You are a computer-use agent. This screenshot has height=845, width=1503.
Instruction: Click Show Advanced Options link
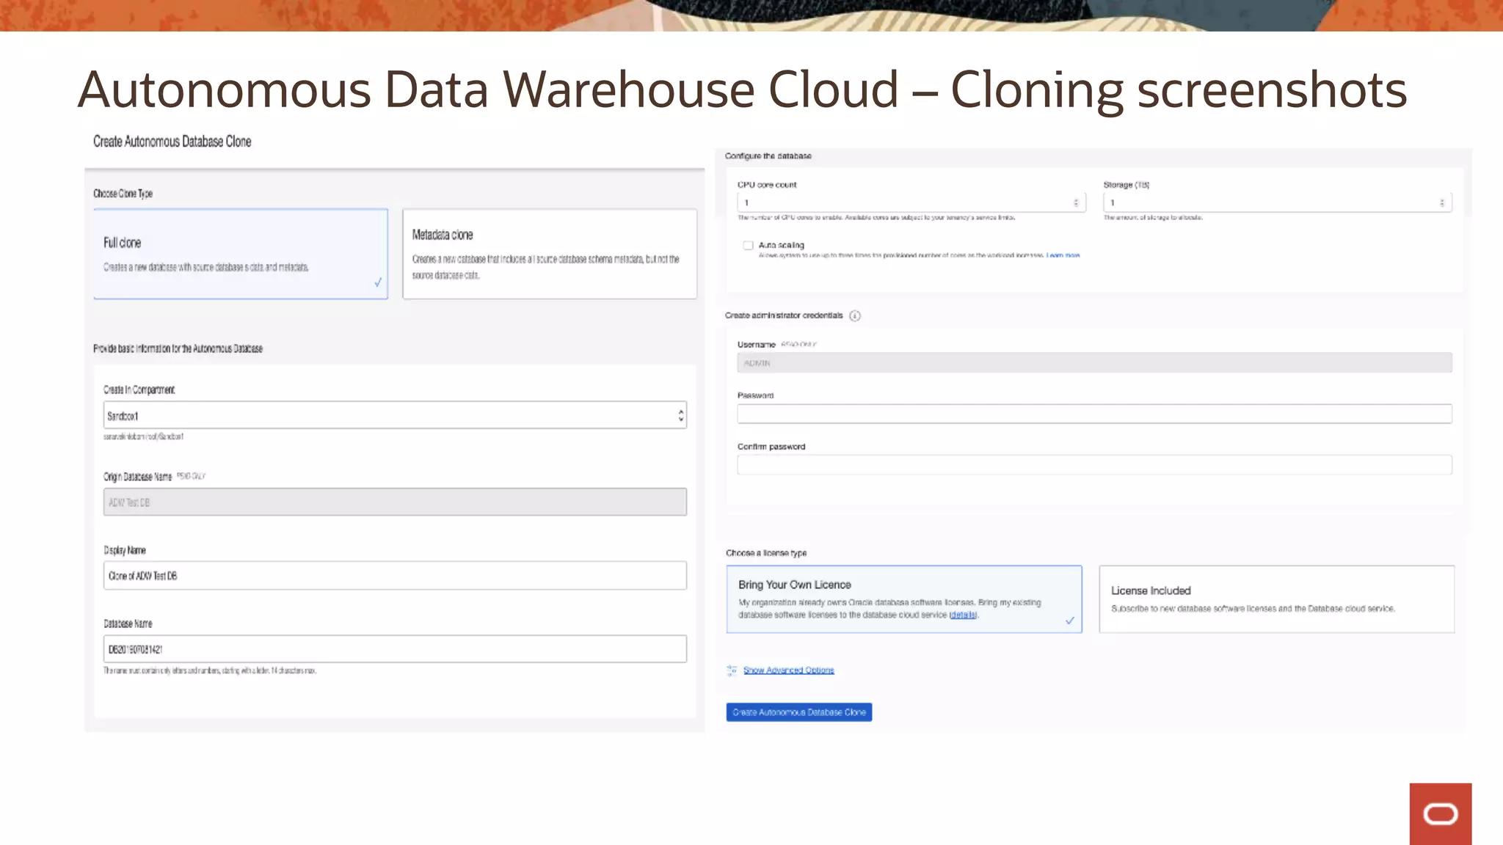788,670
